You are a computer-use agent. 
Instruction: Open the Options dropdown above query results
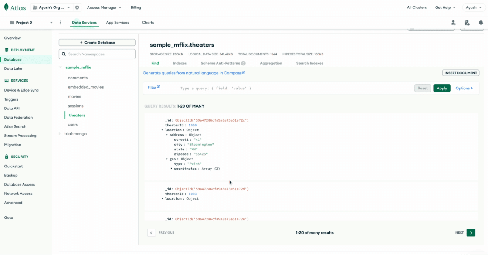click(x=464, y=88)
